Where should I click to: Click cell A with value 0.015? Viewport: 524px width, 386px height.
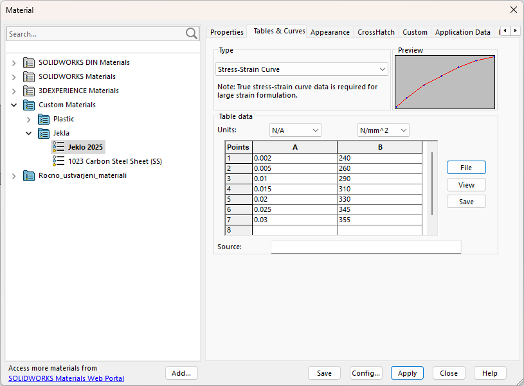(294, 189)
